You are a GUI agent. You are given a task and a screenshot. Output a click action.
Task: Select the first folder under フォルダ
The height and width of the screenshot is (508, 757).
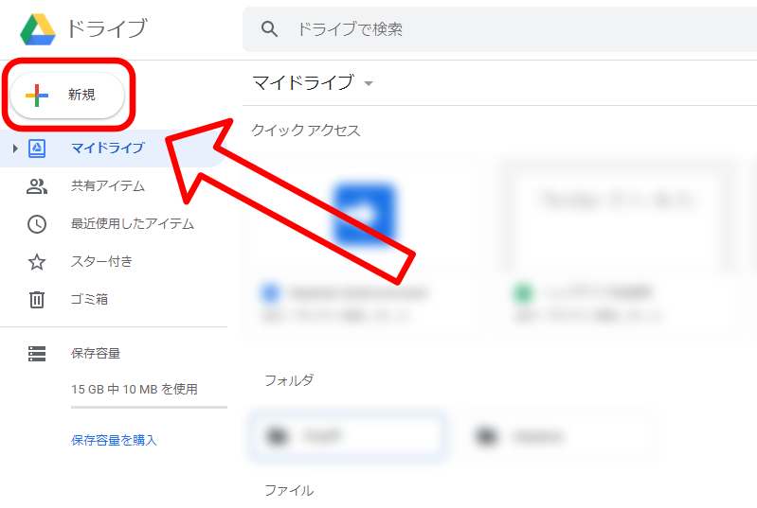tap(346, 436)
